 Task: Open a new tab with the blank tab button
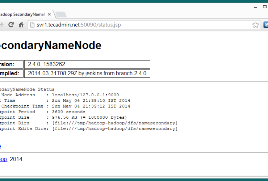pos(60,14)
